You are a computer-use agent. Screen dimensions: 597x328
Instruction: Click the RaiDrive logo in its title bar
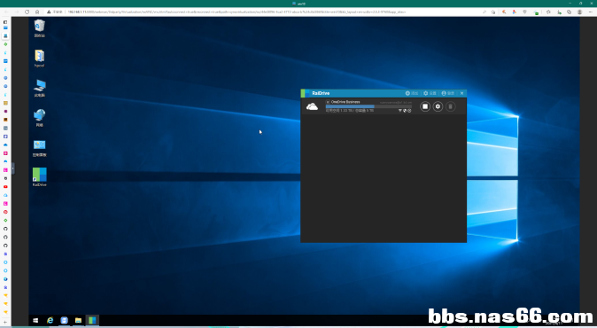pyautogui.click(x=306, y=93)
